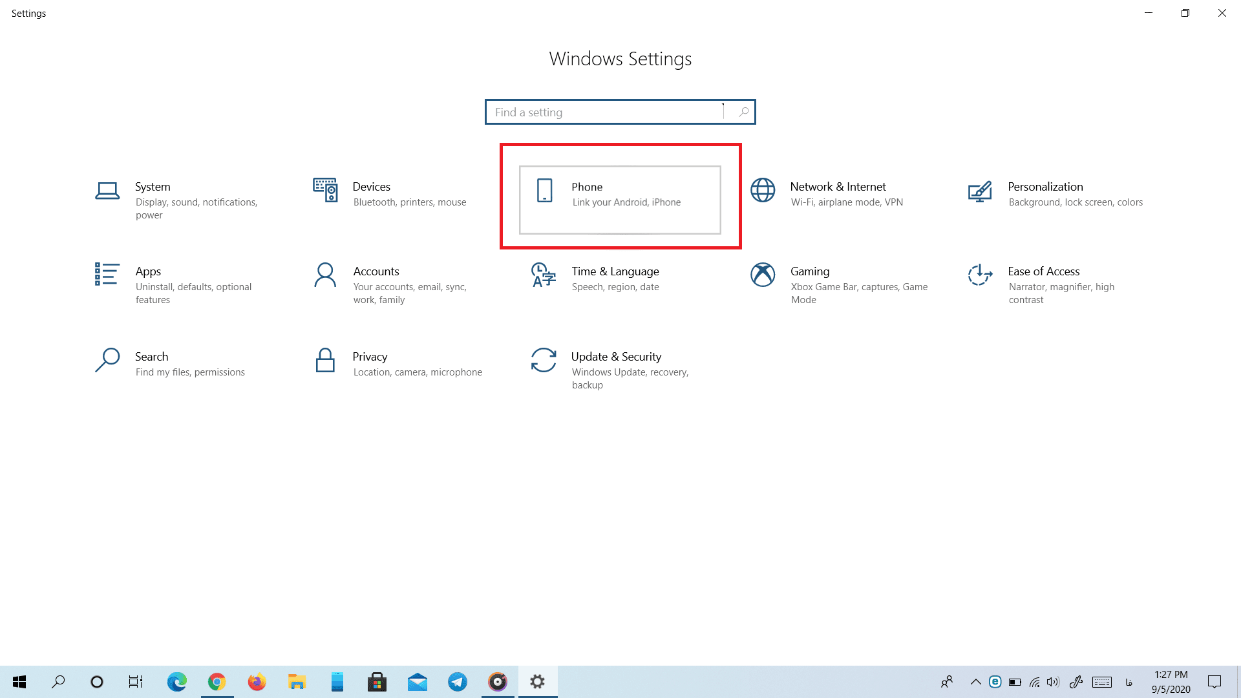1241x698 pixels.
Task: Open Windows Ink Workspace pen icon
Action: [x=1076, y=682]
